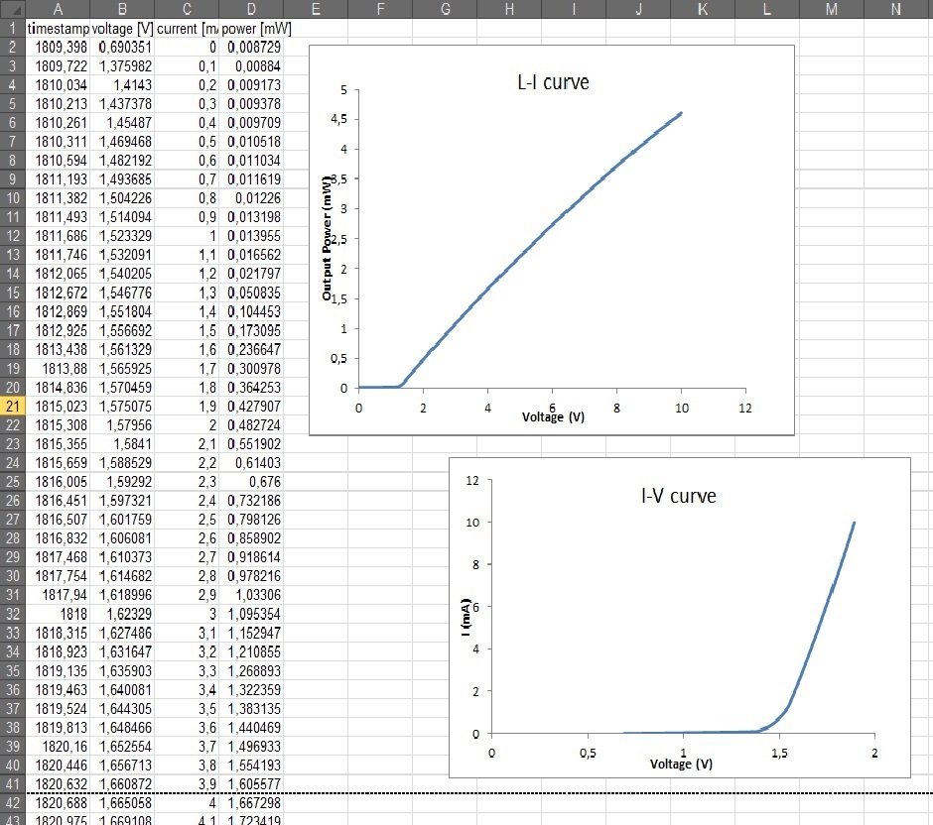
Task: Select voltage cell 1,565925
Action: click(122, 369)
